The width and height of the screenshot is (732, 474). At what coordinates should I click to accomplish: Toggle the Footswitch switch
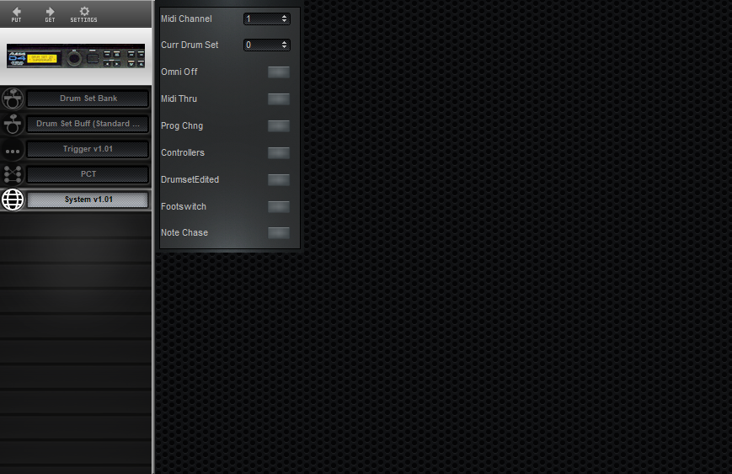[279, 206]
